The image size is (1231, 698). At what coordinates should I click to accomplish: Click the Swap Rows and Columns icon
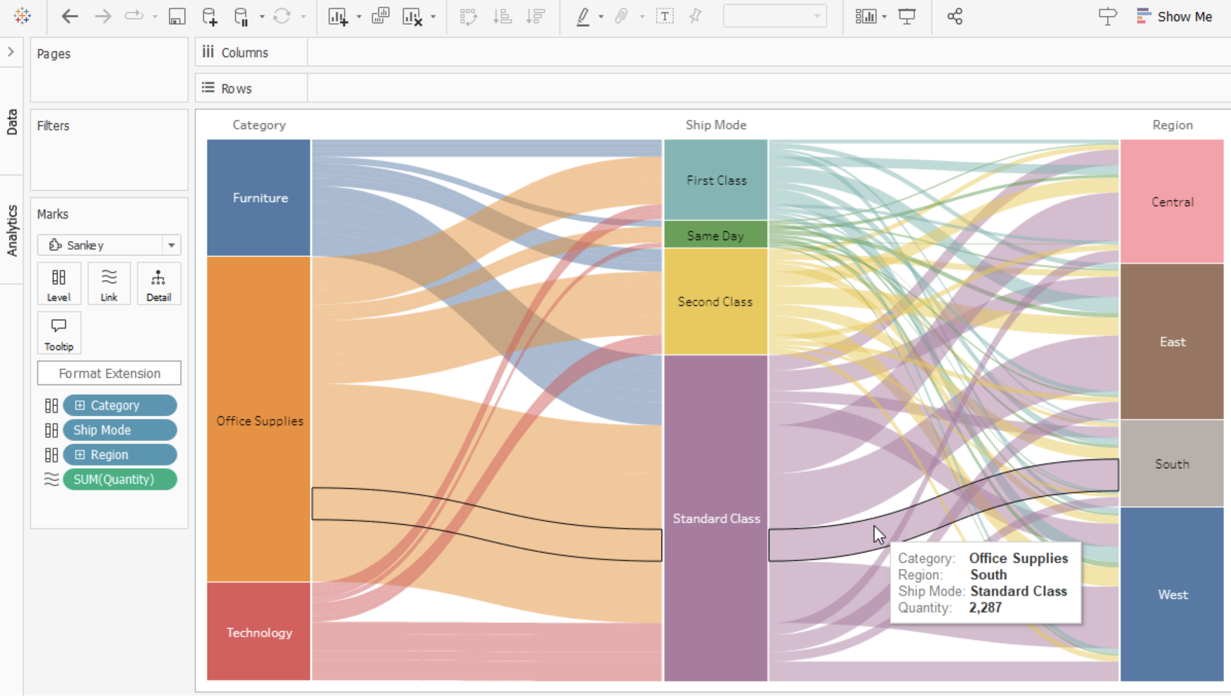[x=468, y=16]
